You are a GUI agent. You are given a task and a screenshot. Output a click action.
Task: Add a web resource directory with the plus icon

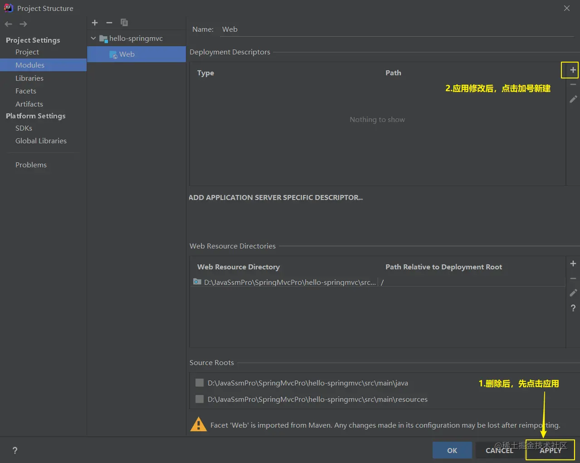pyautogui.click(x=573, y=263)
